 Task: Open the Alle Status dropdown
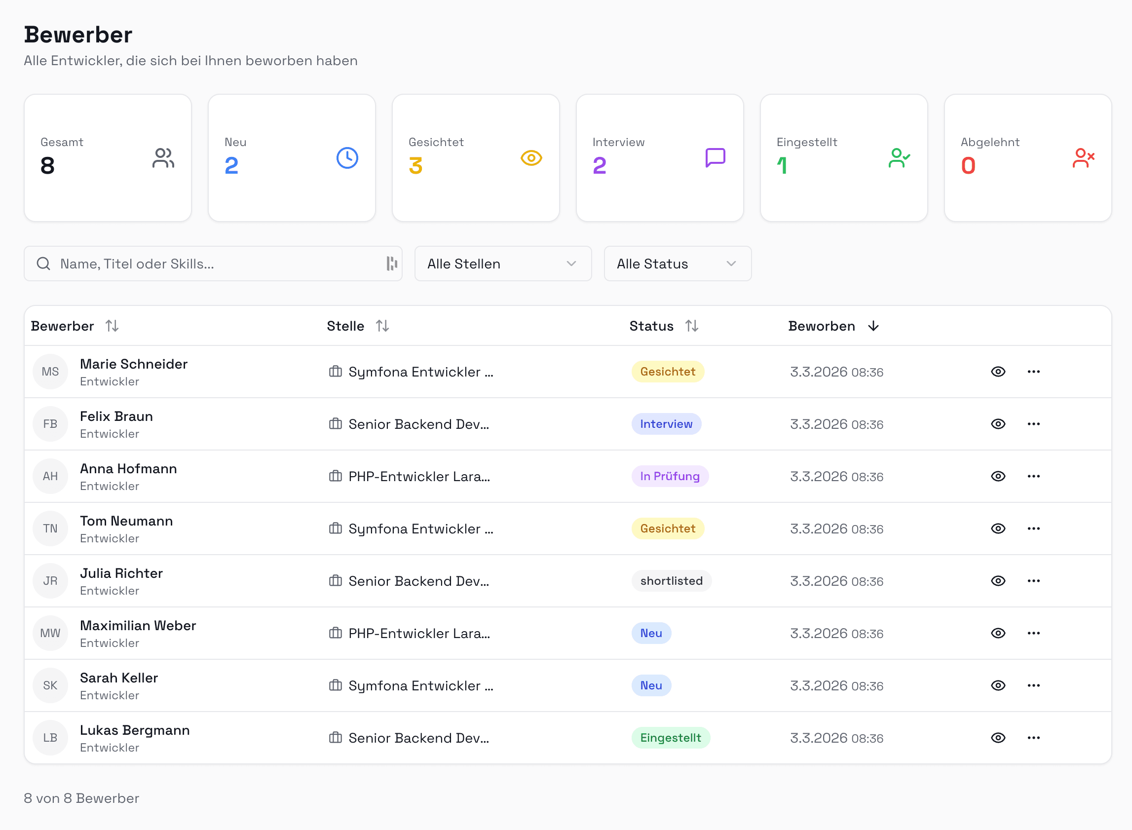pyautogui.click(x=678, y=264)
